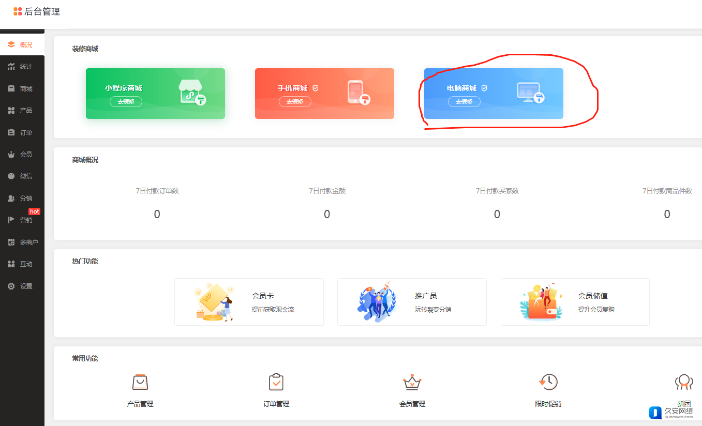The image size is (702, 426).
Task: Click the 会员卡 VIP card illustration
Action: coord(213,302)
